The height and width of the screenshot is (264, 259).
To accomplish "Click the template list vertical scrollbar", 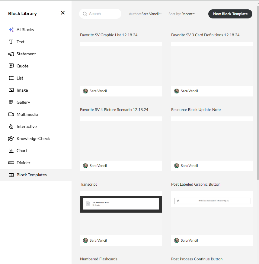I will pyautogui.click(x=257, y=91).
